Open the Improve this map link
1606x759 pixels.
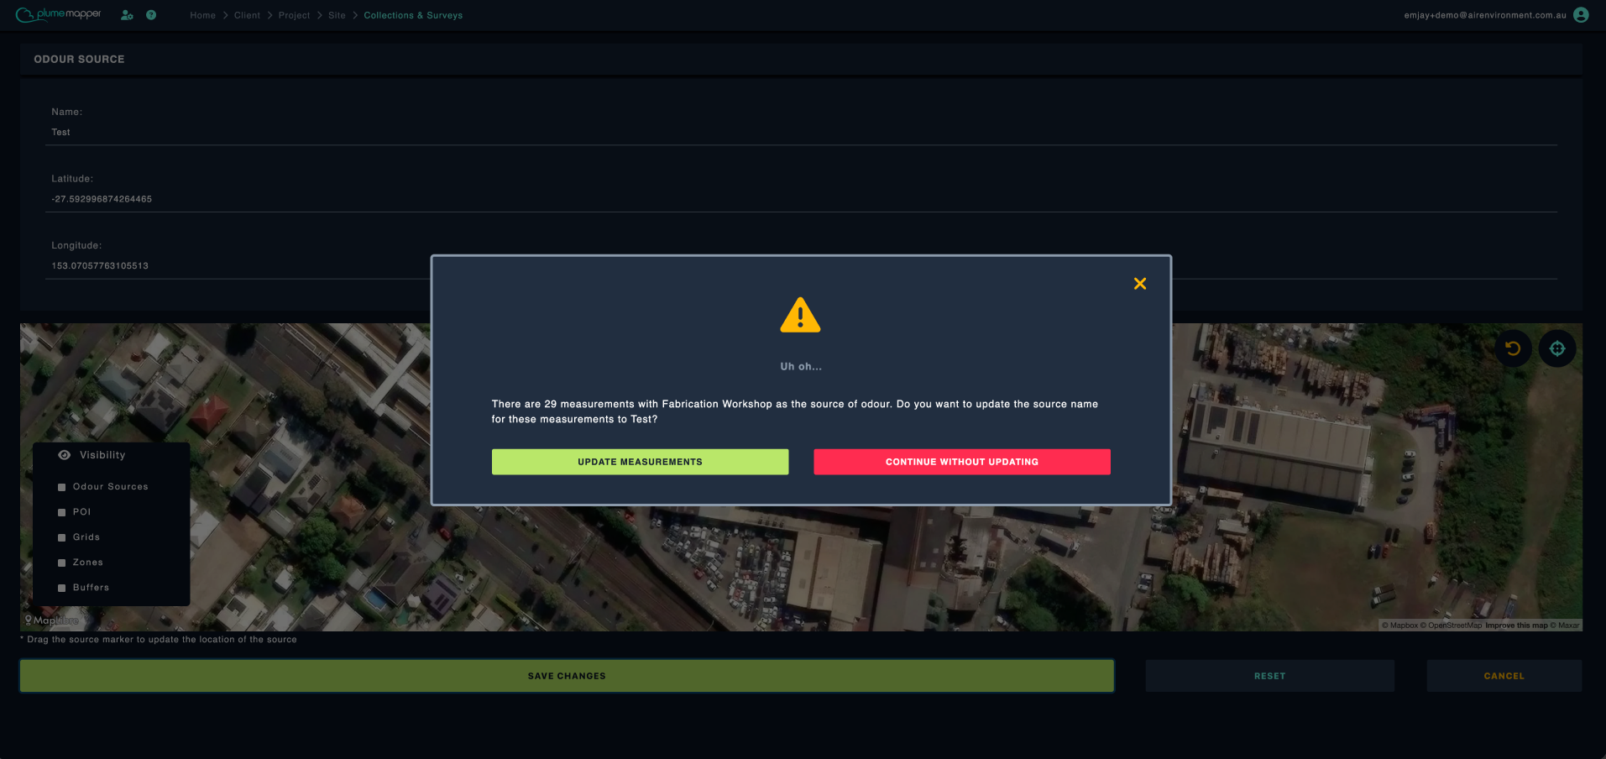1516,626
